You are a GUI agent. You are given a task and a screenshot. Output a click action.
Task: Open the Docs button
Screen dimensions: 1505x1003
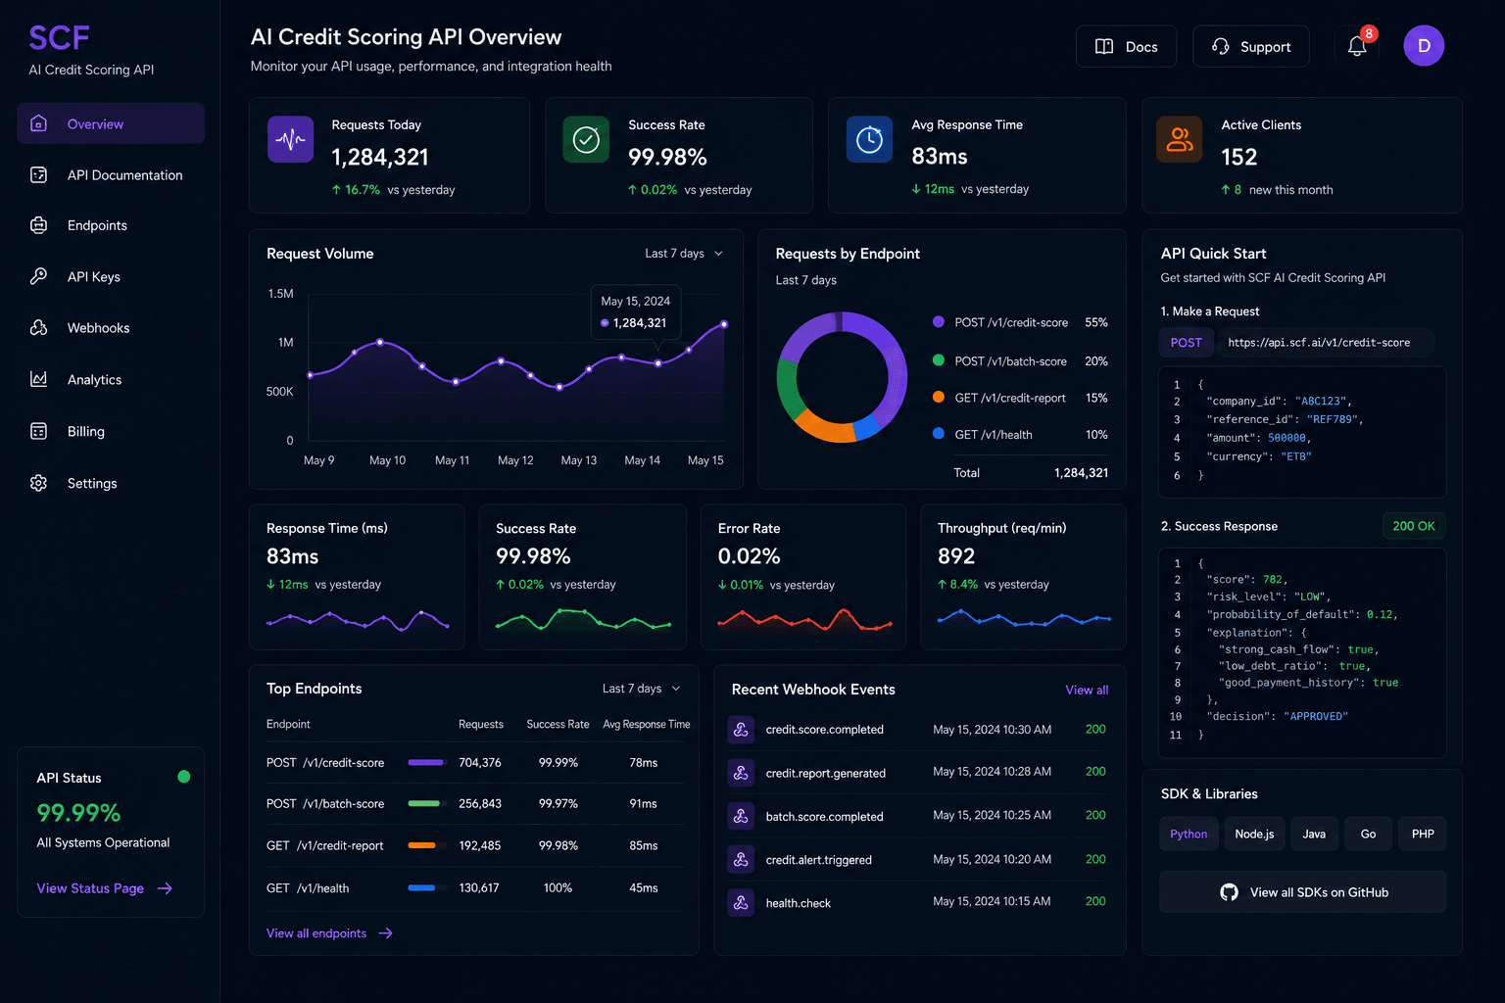[1126, 46]
